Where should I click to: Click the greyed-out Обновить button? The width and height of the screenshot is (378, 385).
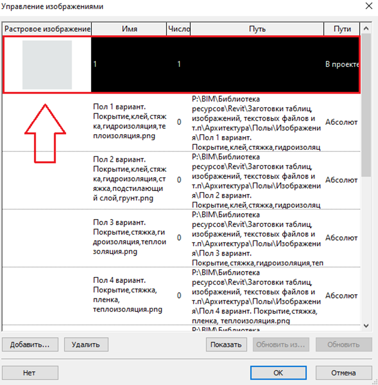(x=343, y=344)
